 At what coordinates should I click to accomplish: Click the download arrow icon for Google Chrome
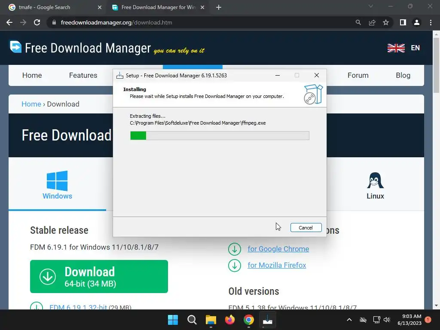(x=235, y=249)
